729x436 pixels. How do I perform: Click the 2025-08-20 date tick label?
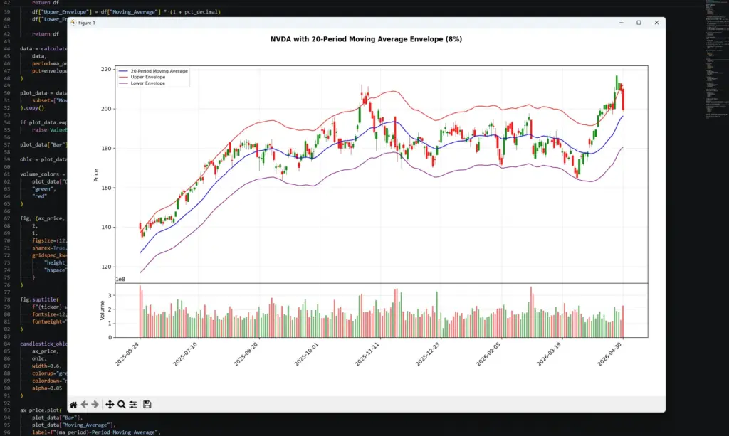(x=246, y=354)
